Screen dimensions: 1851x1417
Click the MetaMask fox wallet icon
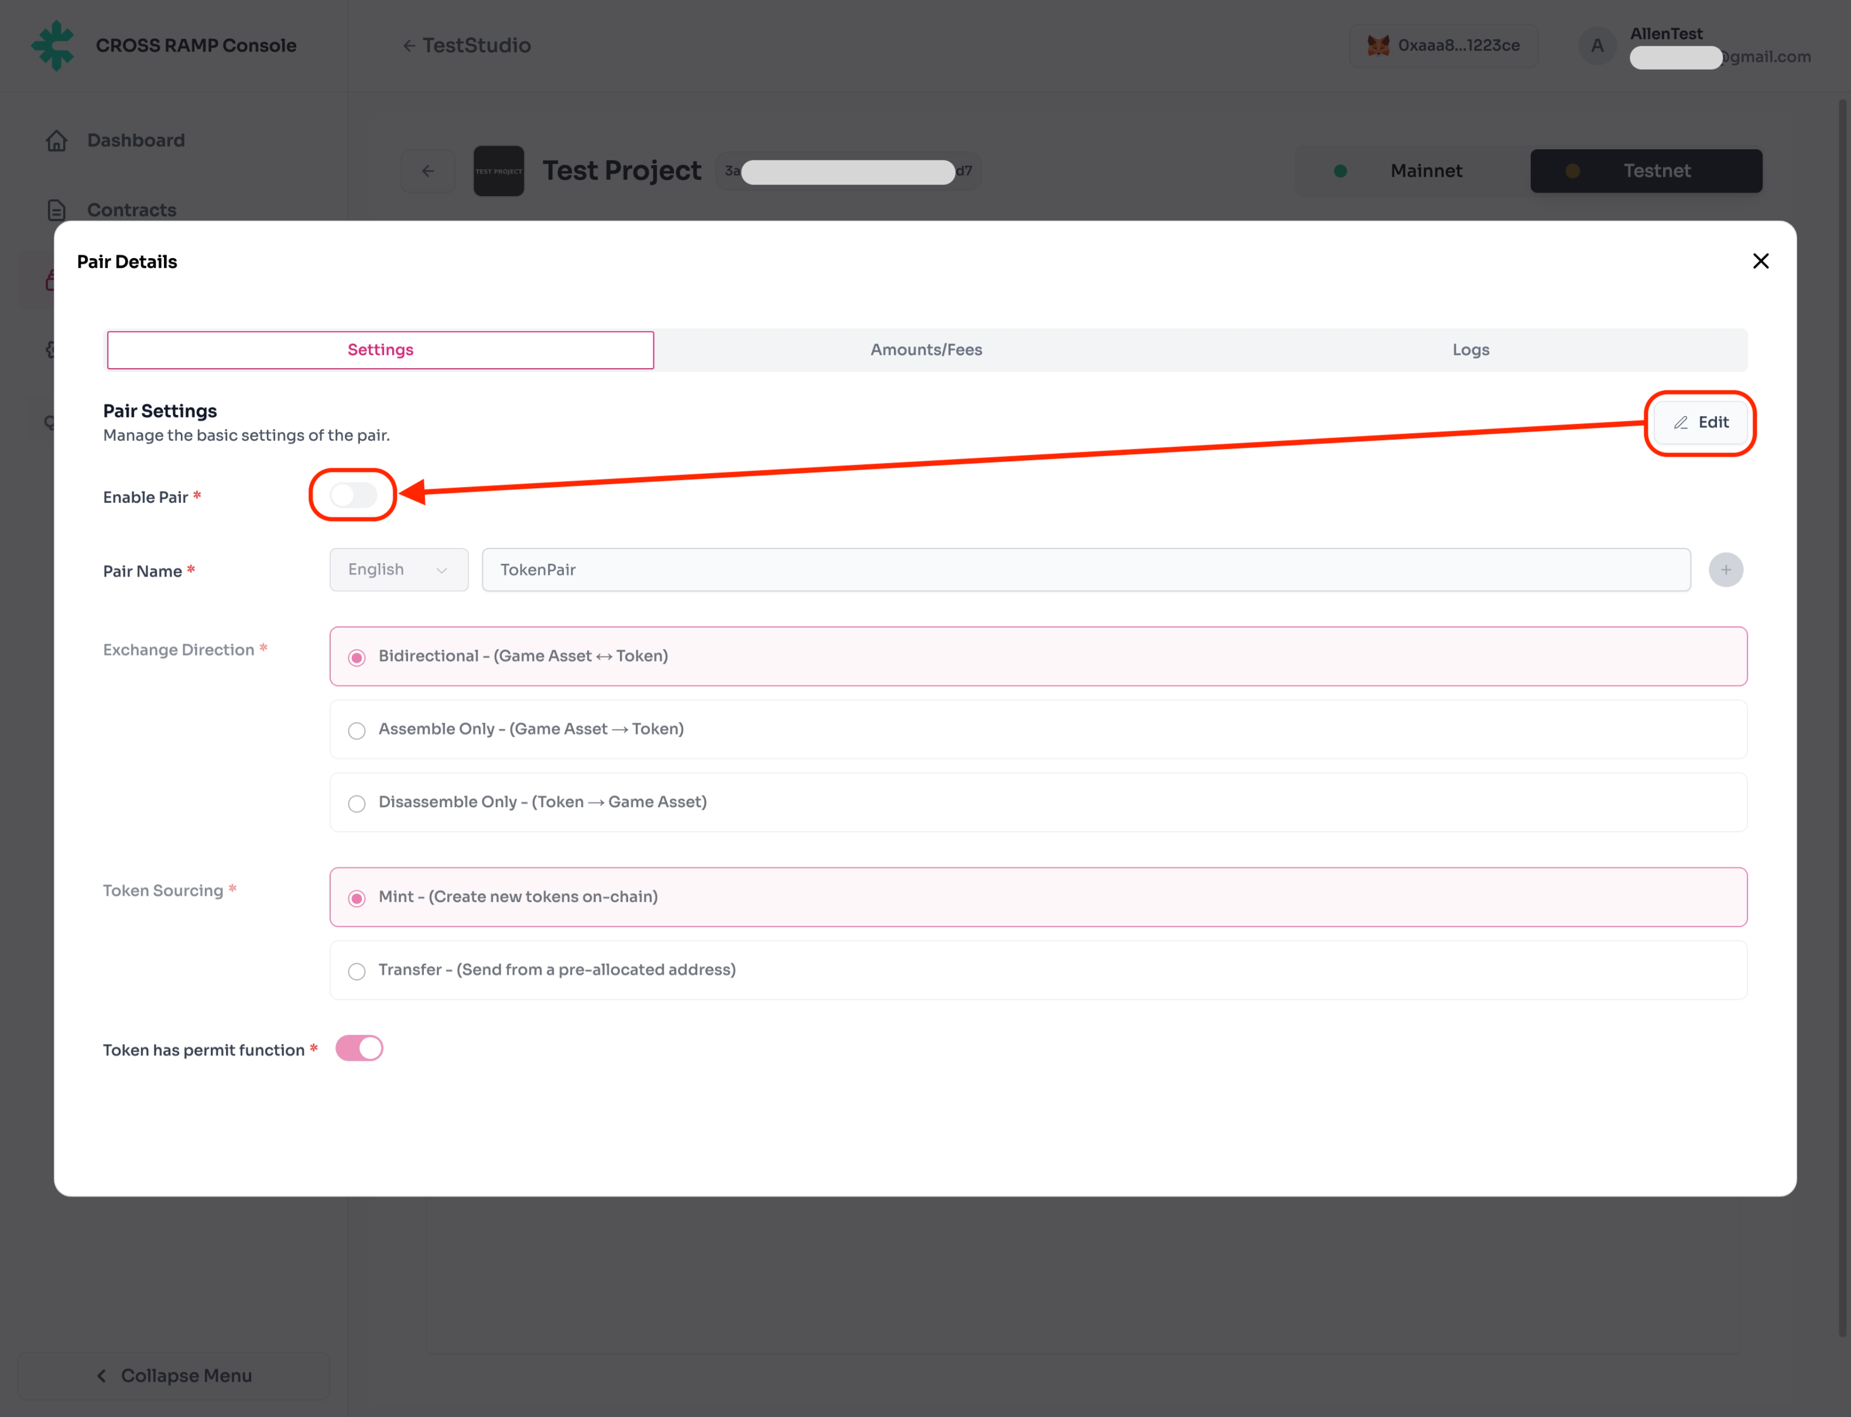click(1377, 46)
